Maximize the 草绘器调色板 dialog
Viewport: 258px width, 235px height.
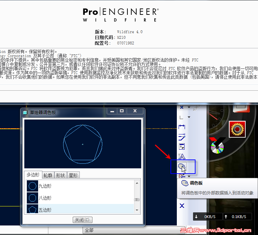point(122,111)
